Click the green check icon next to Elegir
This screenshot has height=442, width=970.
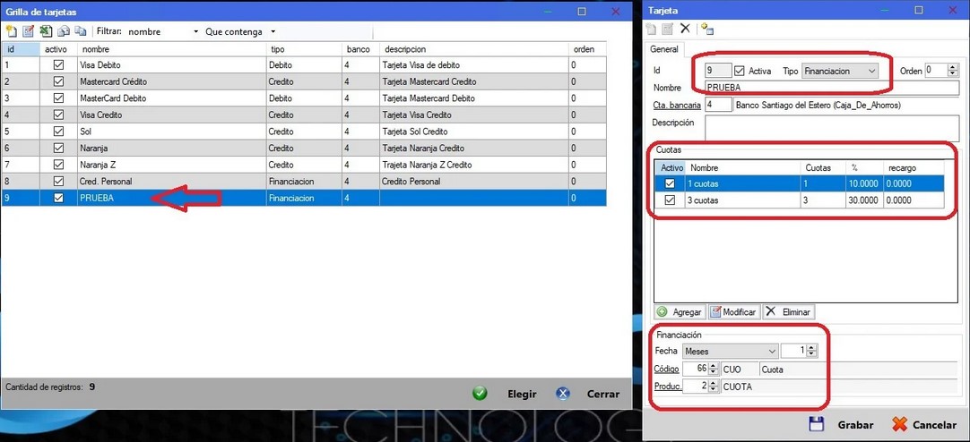[x=480, y=394]
